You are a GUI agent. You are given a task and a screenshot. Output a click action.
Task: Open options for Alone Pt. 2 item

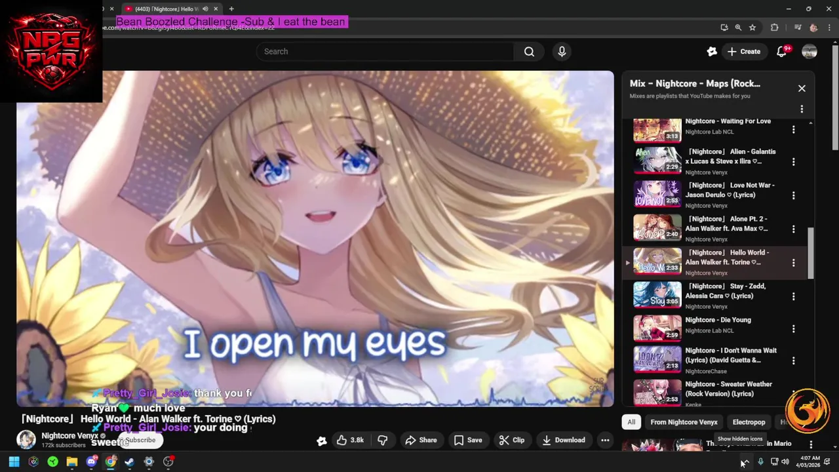tap(793, 229)
